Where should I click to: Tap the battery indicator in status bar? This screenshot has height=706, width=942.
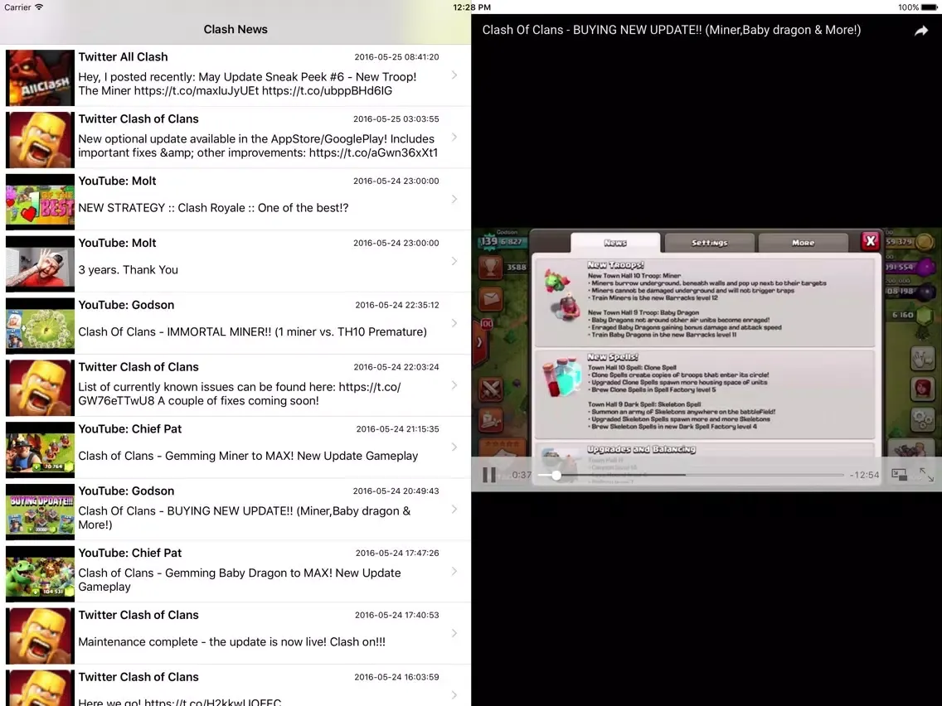(929, 7)
